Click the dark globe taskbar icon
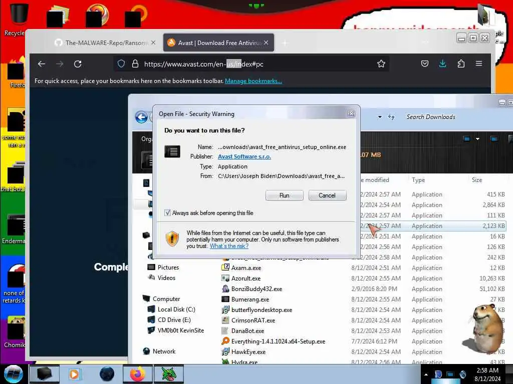Viewport: 513px width, 384px height. pos(107,374)
